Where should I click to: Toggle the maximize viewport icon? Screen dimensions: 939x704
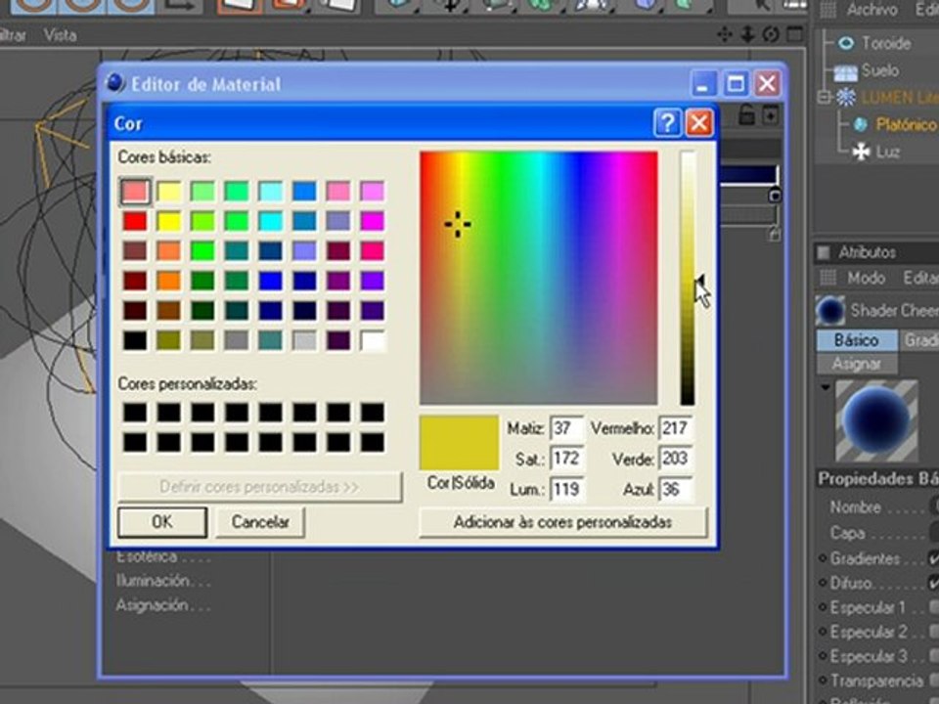tap(793, 34)
